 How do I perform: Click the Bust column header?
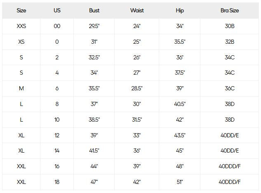point(94,10)
